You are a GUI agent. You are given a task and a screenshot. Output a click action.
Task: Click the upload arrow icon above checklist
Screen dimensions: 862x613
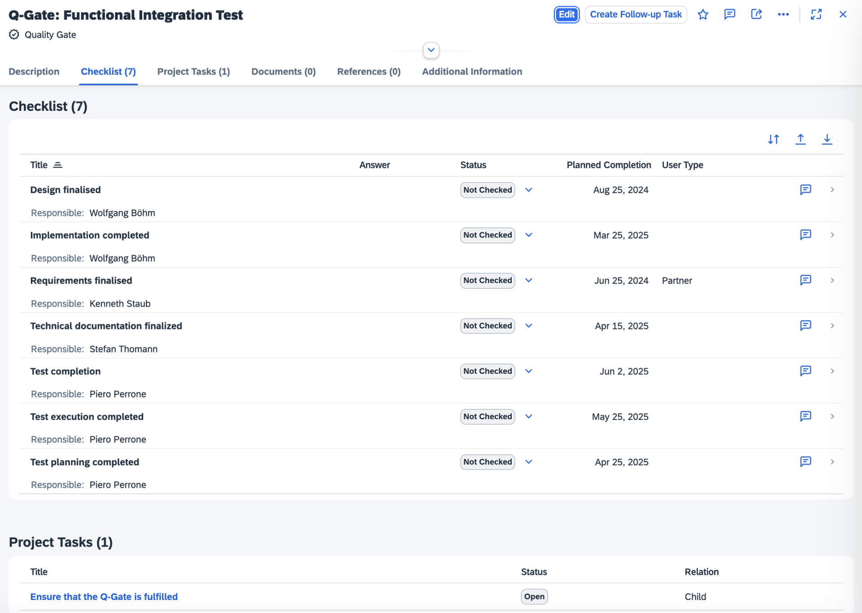pos(800,140)
